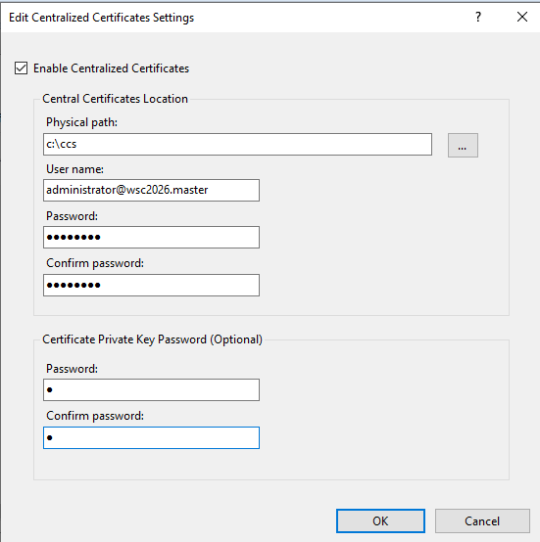Click the Password label above the location password field
Viewport: 540px width, 542px height.
click(72, 216)
